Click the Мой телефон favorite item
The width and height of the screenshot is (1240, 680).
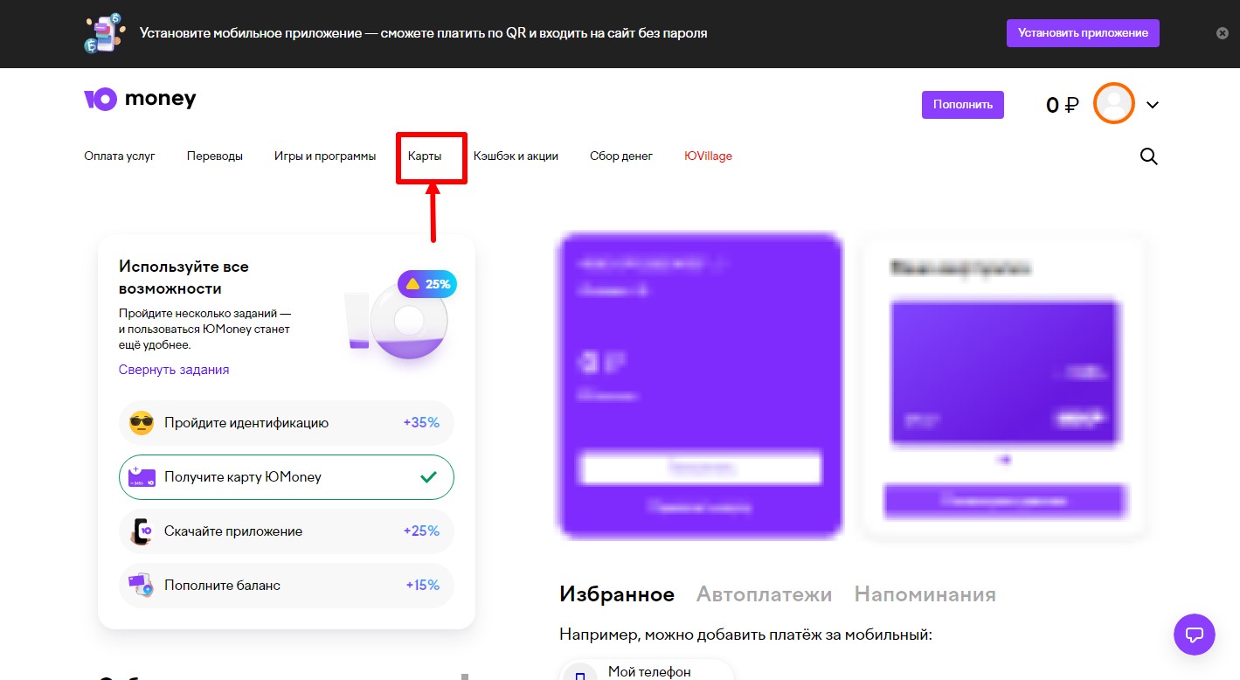647,671
